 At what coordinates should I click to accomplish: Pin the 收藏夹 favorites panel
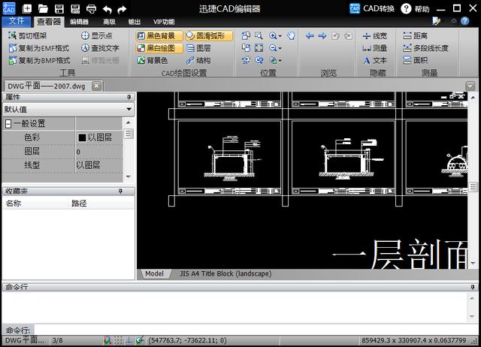(120, 192)
